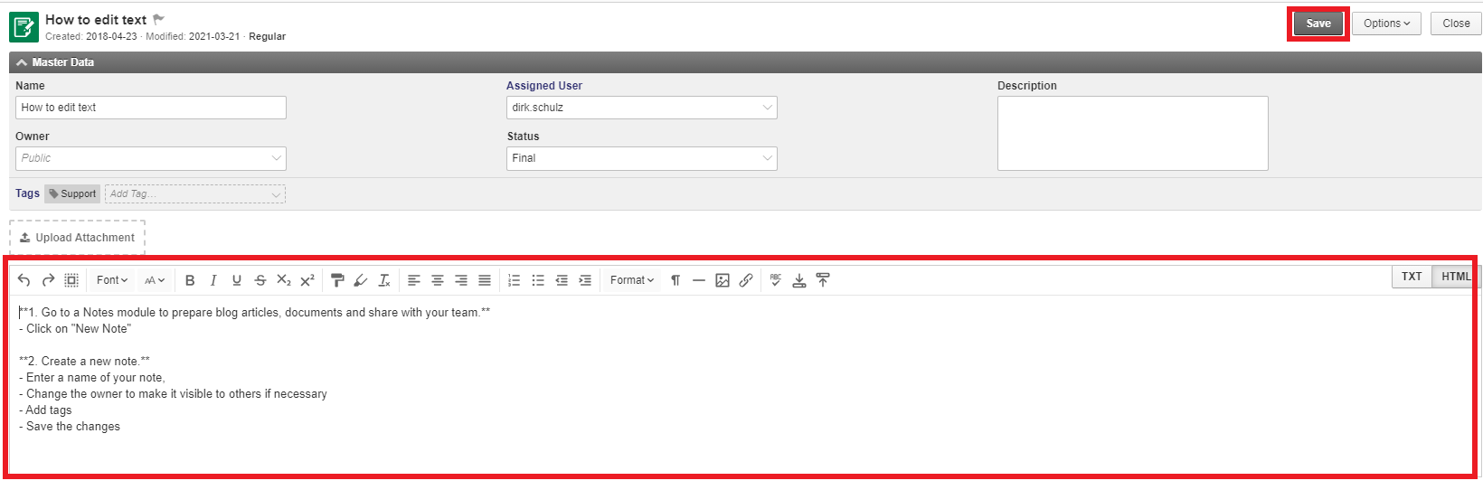Open the Format dropdown
Viewport: 1483px width, 490px height.
(x=631, y=280)
